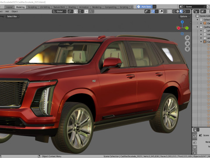Image resolution: width=210 pixels, height=158 pixels.
Task: Open the Tool properties tab icon
Action: tap(195, 136)
